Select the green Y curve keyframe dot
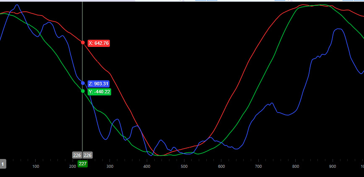Image resolution: width=364 pixels, height=177 pixels. [x=83, y=91]
